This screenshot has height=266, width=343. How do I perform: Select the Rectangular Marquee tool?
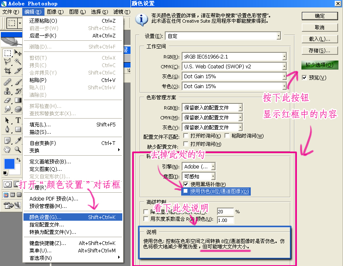tap(7, 53)
